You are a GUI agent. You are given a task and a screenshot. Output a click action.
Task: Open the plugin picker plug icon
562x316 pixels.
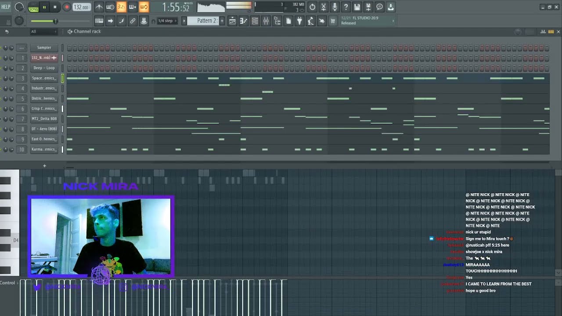click(x=299, y=21)
